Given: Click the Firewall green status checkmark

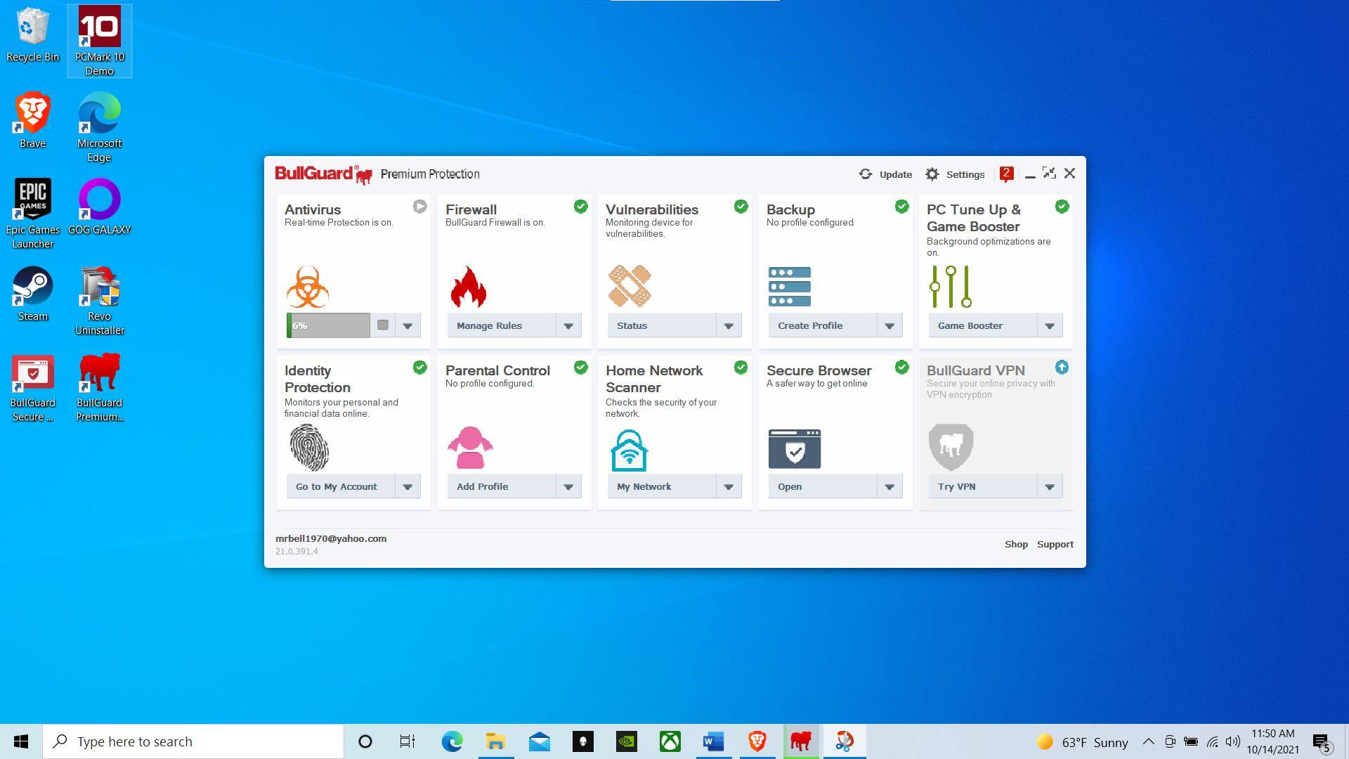Looking at the screenshot, I should (580, 207).
